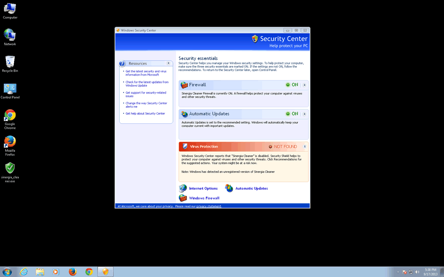Click the Automatic Updates ON status indicator

point(292,114)
